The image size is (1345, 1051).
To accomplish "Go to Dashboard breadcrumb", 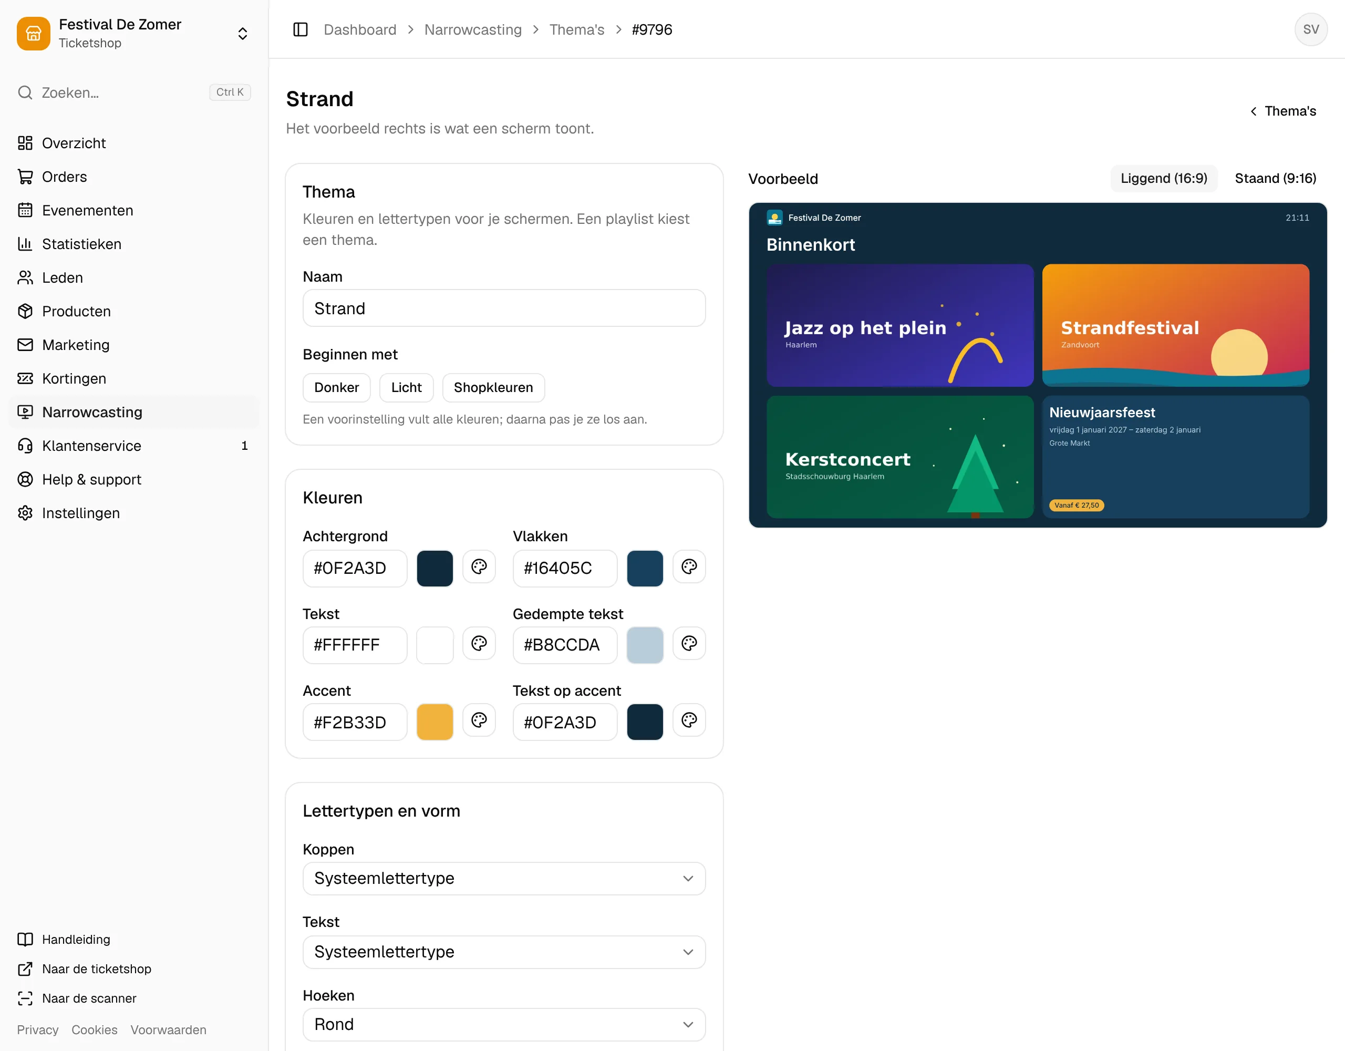I will (360, 29).
